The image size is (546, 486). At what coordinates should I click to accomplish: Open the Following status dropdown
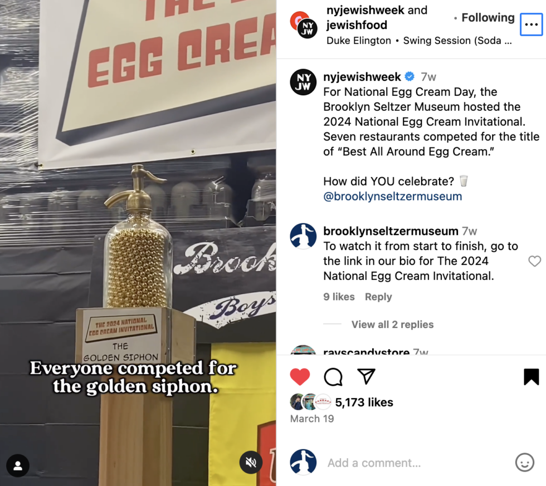pyautogui.click(x=488, y=17)
